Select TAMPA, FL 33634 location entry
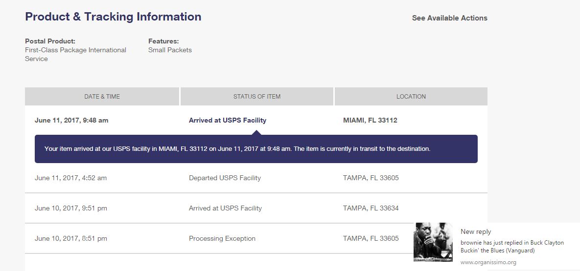580x271 pixels. point(371,208)
